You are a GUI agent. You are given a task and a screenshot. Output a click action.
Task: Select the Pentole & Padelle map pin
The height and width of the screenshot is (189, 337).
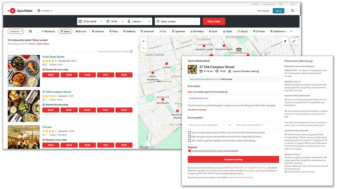[x=224, y=46]
